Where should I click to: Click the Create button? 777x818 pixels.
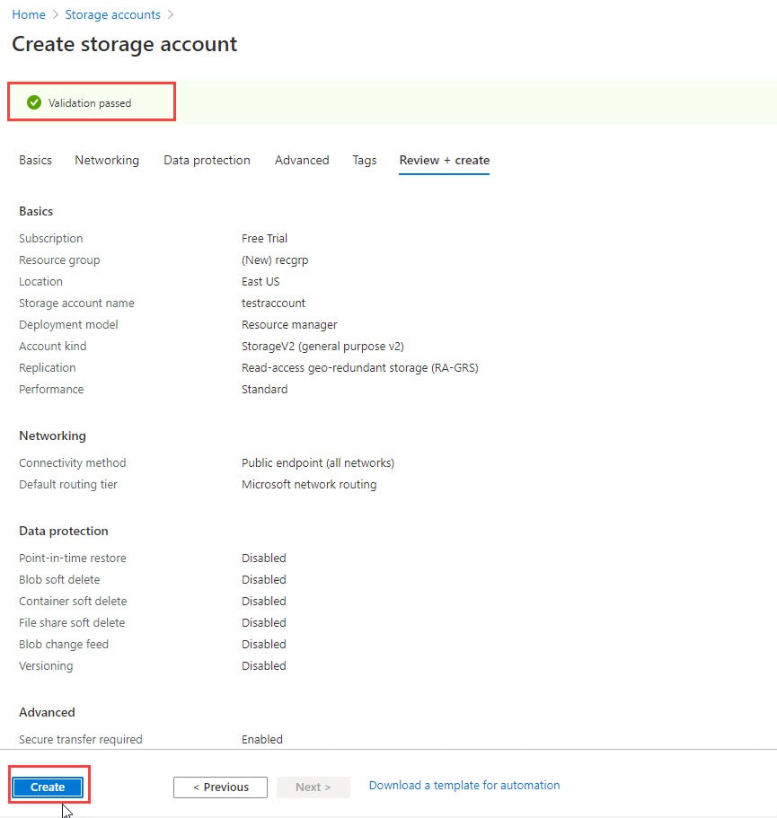point(49,786)
